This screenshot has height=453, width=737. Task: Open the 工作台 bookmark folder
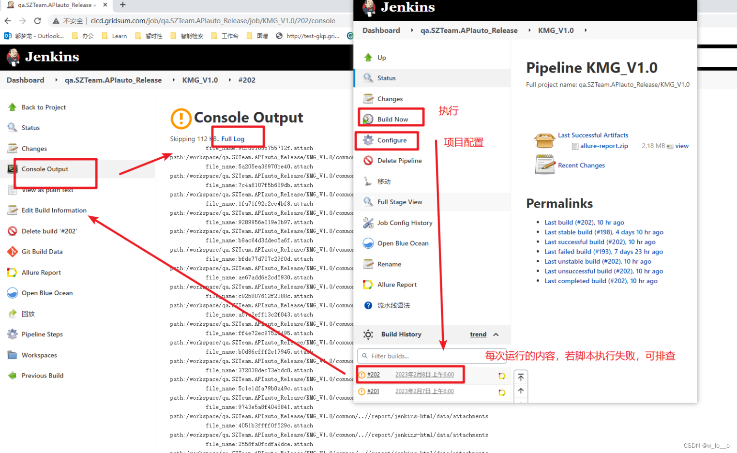[225, 36]
